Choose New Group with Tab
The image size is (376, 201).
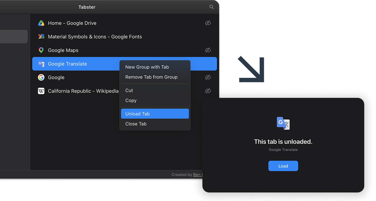(155, 67)
